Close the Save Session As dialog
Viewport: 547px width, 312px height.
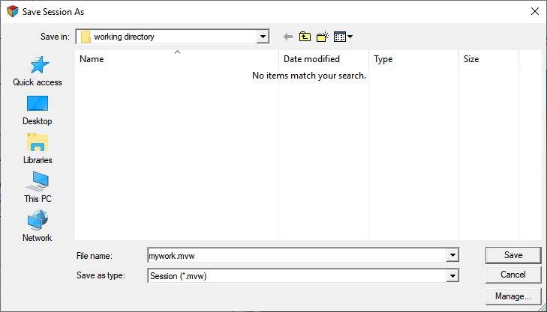click(x=535, y=11)
